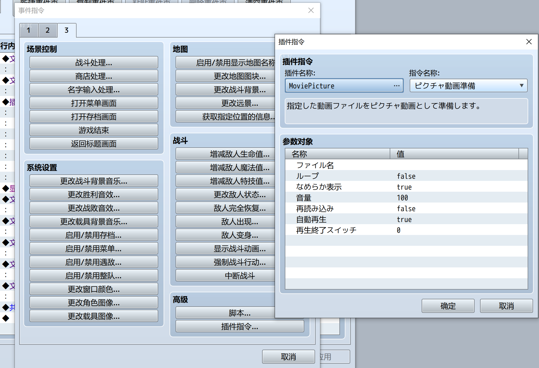539x368 pixels.
Task: Select event command tab 3
Action: click(x=67, y=30)
